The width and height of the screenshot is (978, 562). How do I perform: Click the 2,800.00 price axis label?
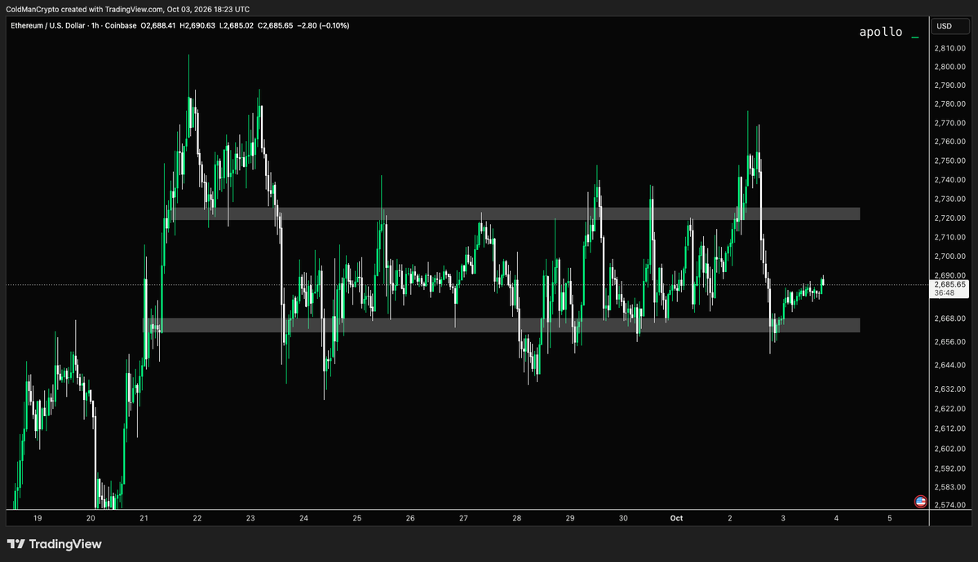click(949, 67)
